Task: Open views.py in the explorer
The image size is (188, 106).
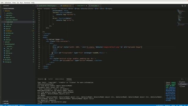Action: [x=8, y=40]
